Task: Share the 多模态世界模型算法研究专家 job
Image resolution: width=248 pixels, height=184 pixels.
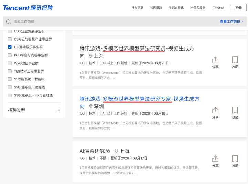Action: tap(215, 113)
